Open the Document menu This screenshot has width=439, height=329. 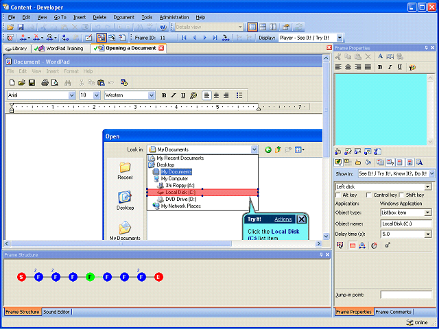point(123,17)
